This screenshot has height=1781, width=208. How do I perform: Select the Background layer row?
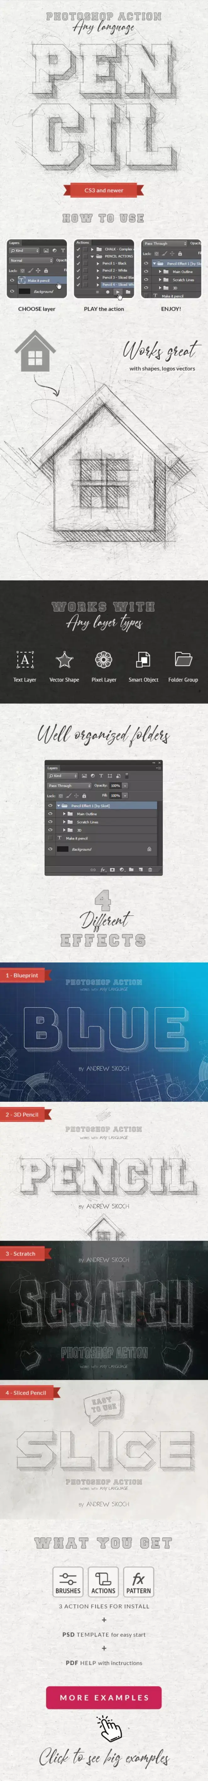(x=104, y=849)
